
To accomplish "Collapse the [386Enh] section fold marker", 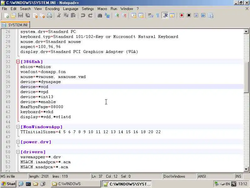I will [18, 61].
